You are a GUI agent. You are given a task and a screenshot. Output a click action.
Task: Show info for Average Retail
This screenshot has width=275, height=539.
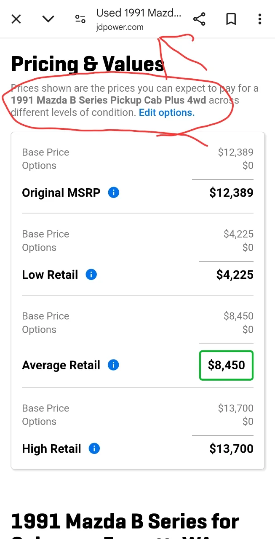click(113, 365)
